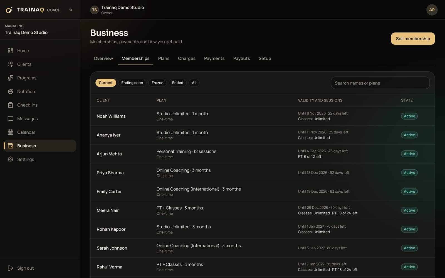Click the Sell membership button
The height and width of the screenshot is (278, 445).
(x=413, y=39)
